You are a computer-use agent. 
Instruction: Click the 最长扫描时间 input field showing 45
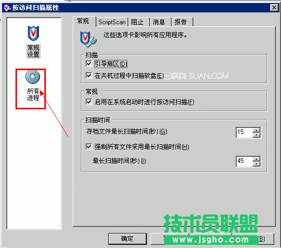pyautogui.click(x=244, y=161)
